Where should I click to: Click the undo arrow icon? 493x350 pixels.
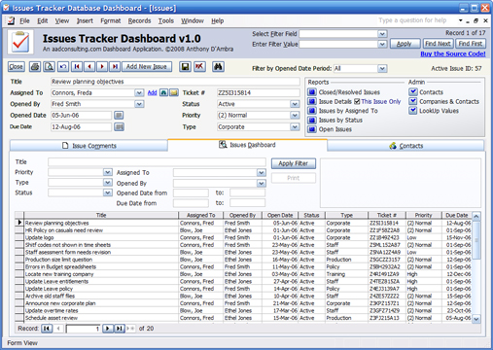[x=63, y=67]
